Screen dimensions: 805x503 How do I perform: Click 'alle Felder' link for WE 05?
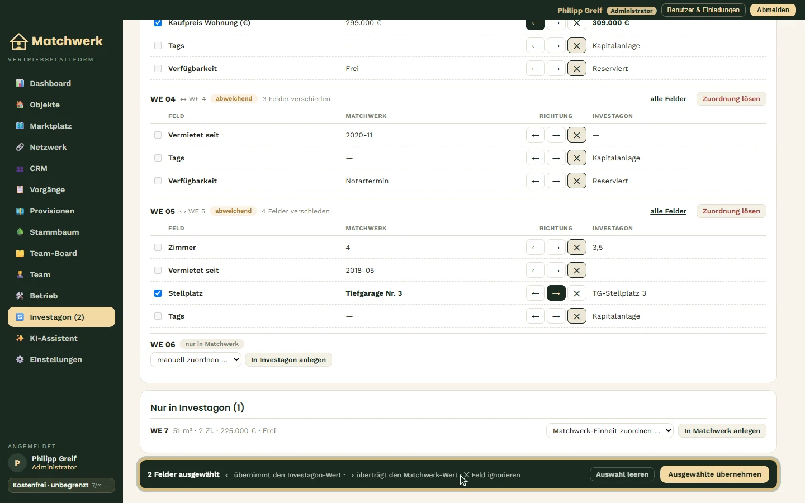point(668,211)
